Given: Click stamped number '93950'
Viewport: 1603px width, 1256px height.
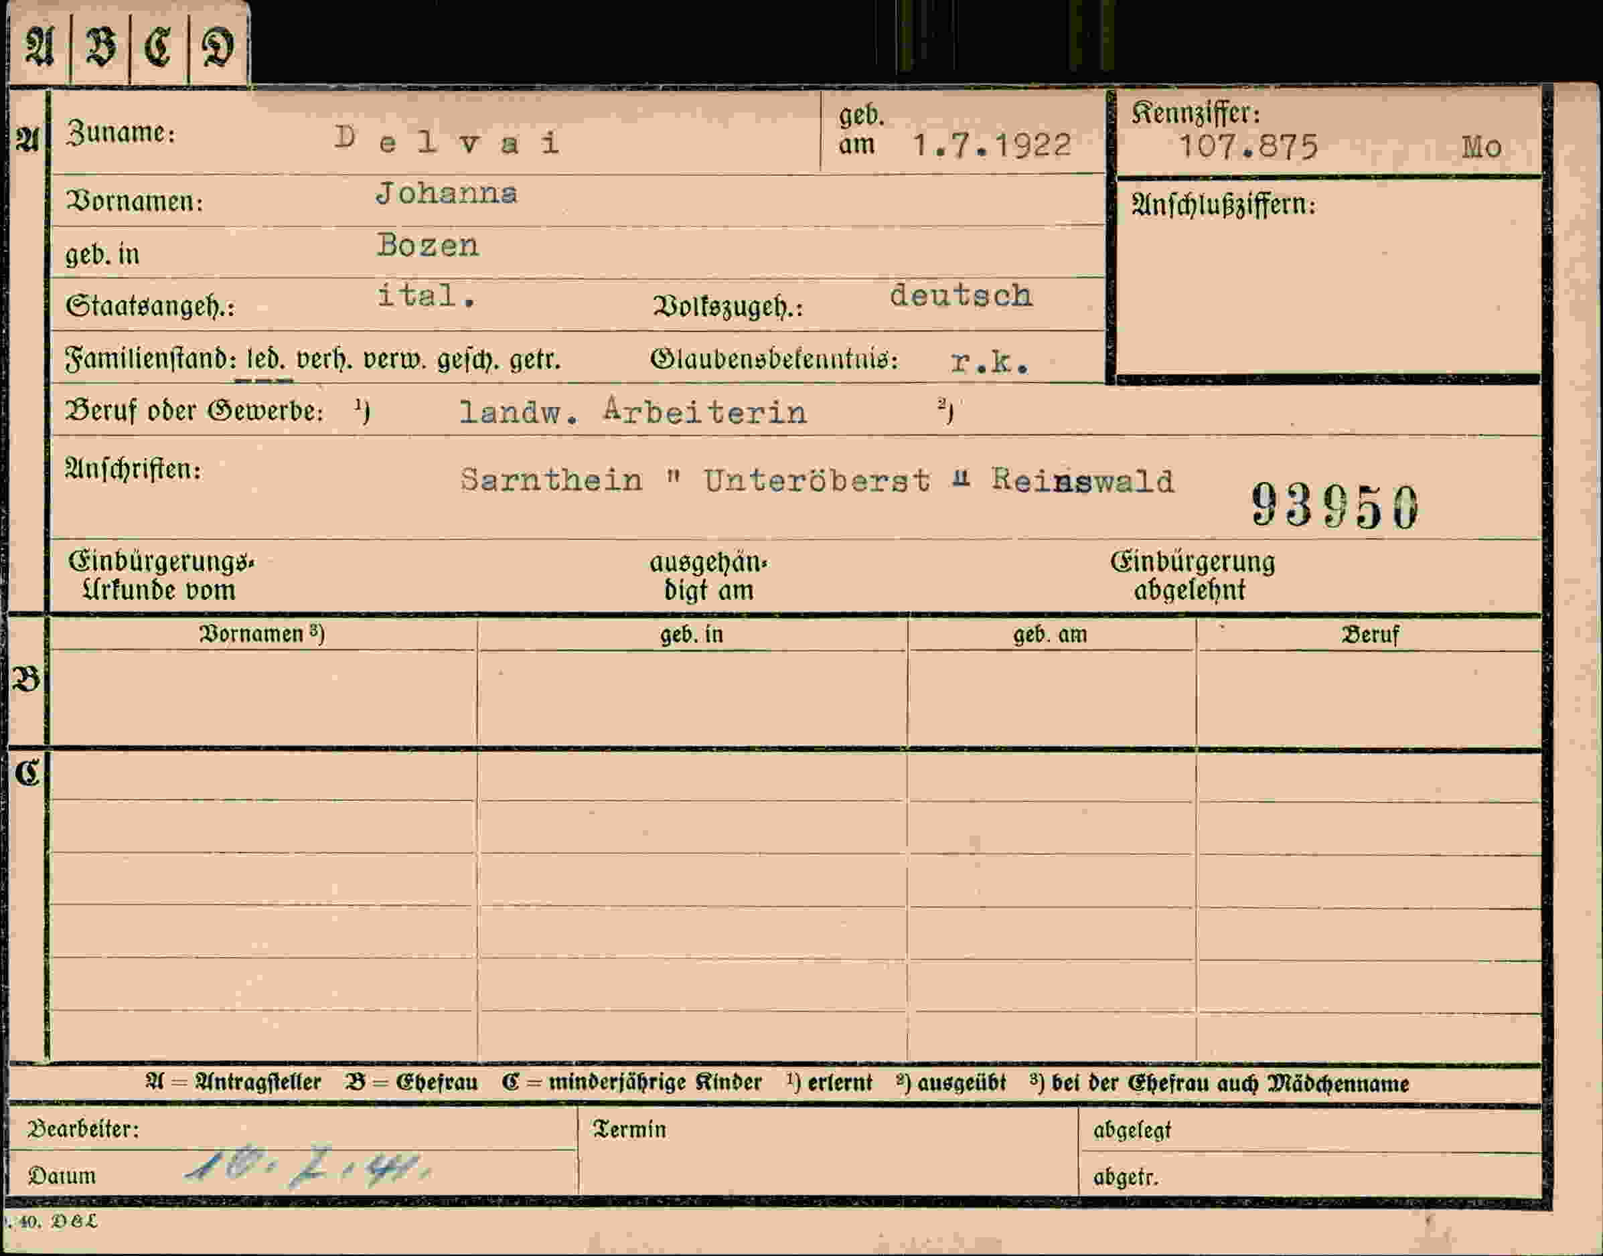Looking at the screenshot, I should [x=1334, y=506].
